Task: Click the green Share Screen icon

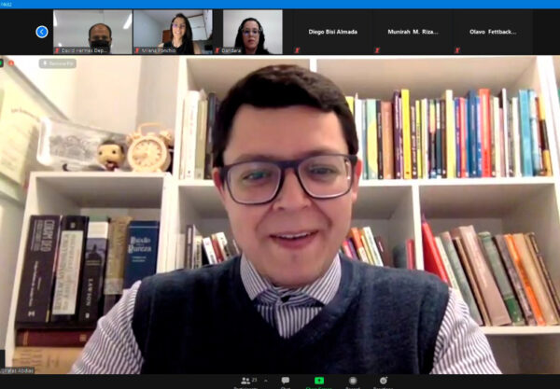Action: (x=318, y=381)
